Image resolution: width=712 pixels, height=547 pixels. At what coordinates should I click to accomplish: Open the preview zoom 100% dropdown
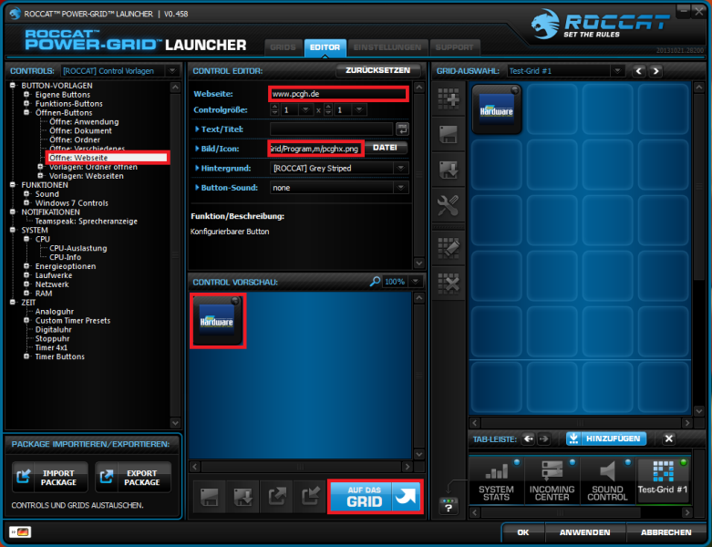pos(416,282)
